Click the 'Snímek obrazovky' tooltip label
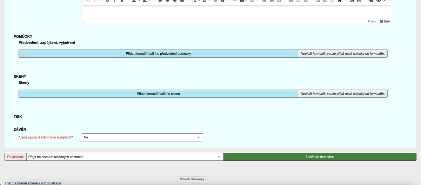This screenshot has width=421, height=185. tap(192, 179)
